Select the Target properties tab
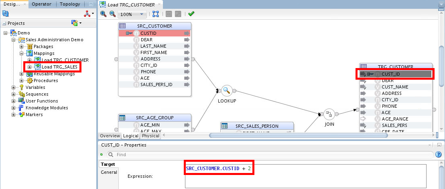Image resolution: width=445 pixels, height=189 pixels. (108, 164)
